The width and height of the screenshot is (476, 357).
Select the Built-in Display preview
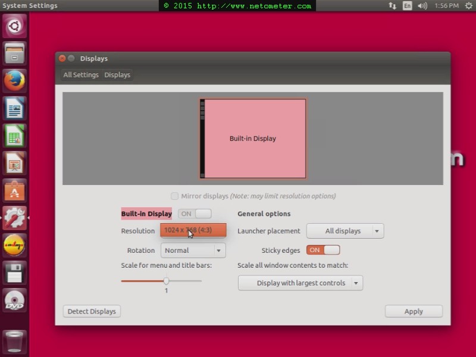pos(253,138)
